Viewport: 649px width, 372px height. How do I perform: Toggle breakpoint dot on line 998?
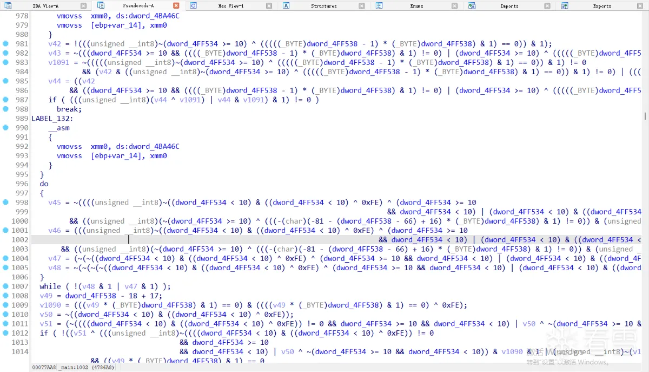[x=6, y=202]
